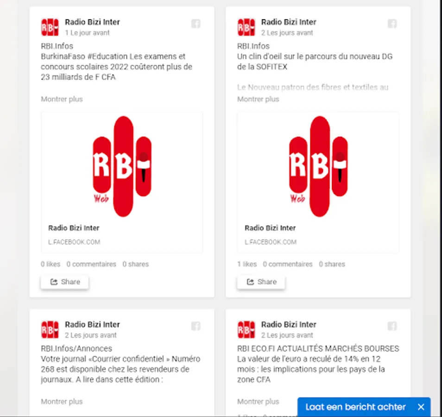442x417 pixels.
Task: Open 'Radio Bizi Inter' author name on Education exams post
Action: [93, 22]
